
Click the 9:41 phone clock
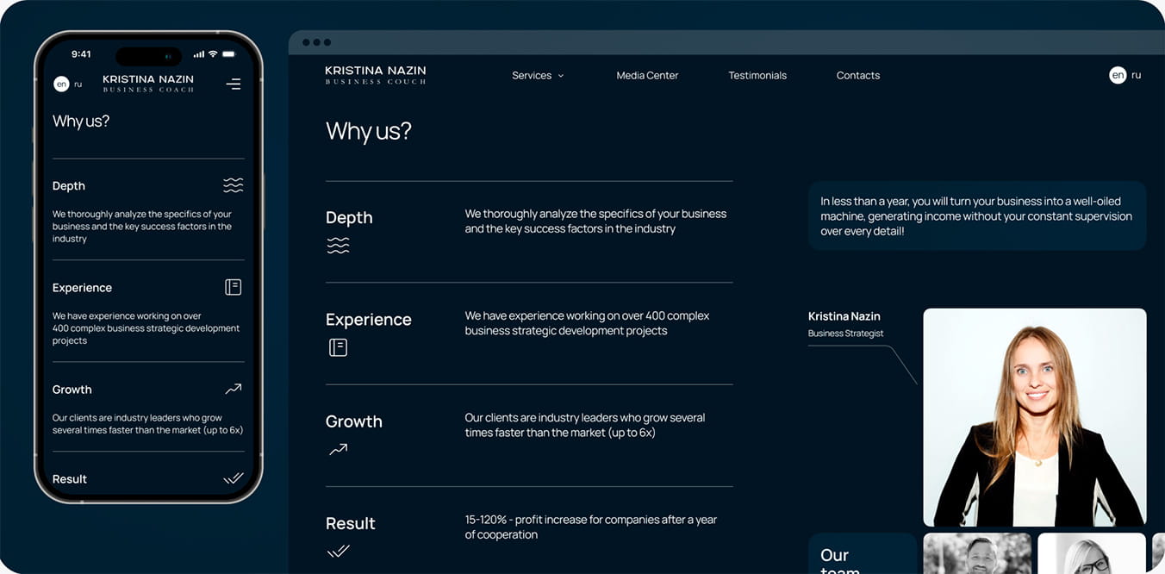81,54
